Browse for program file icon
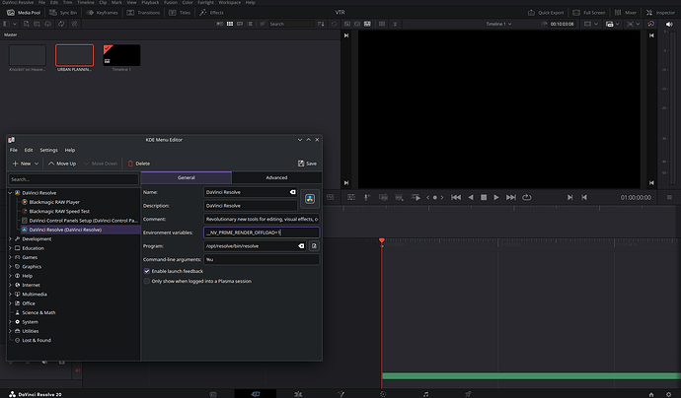The height and width of the screenshot is (398, 681). pos(314,246)
